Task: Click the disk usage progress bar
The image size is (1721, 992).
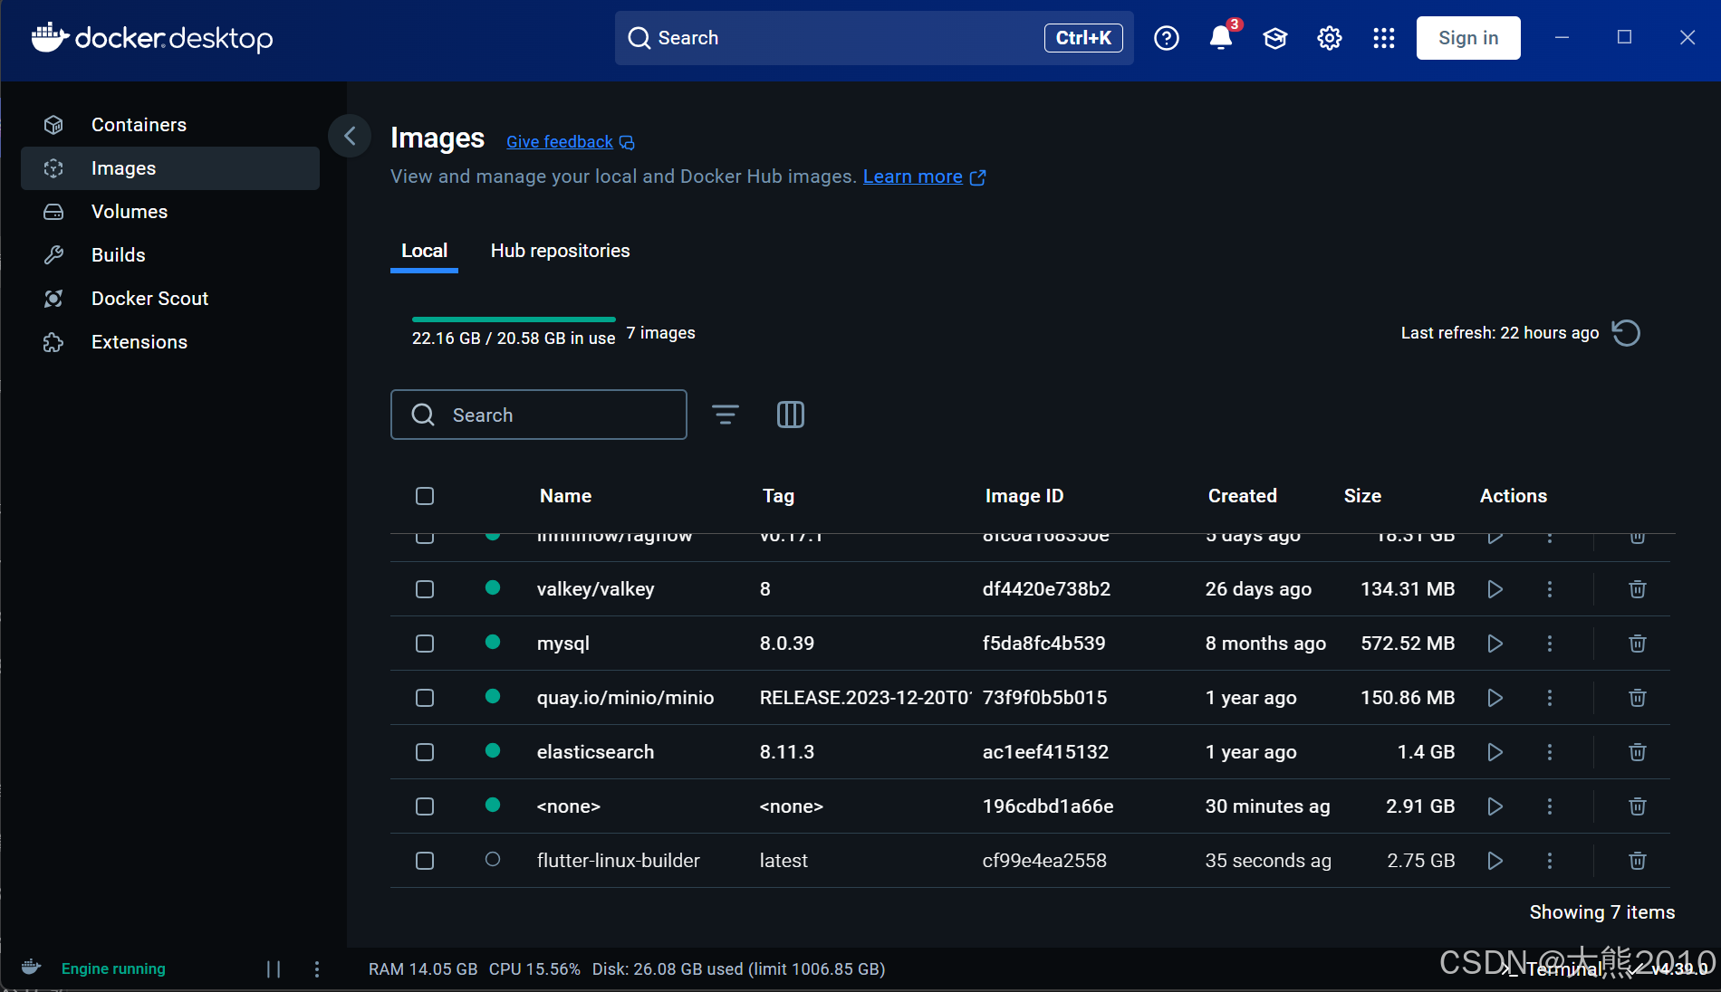Action: click(x=514, y=320)
